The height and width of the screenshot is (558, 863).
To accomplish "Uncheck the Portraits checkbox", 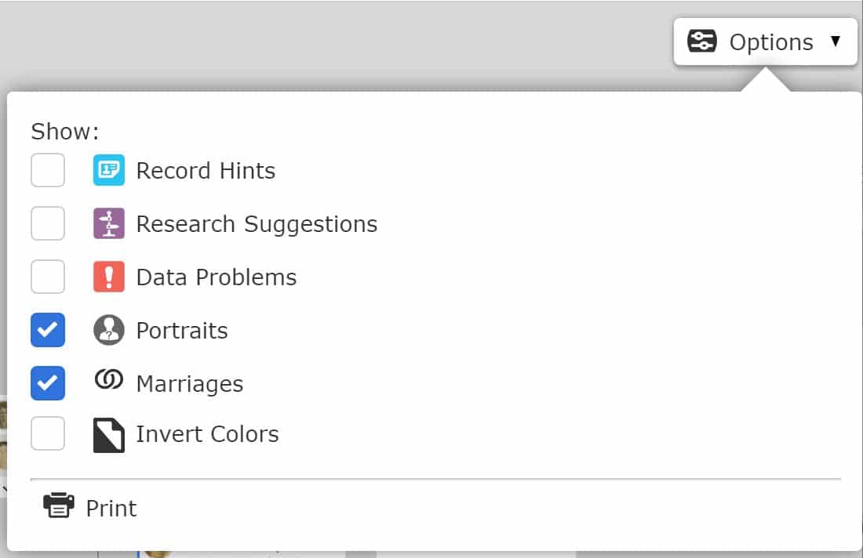I will [x=48, y=330].
